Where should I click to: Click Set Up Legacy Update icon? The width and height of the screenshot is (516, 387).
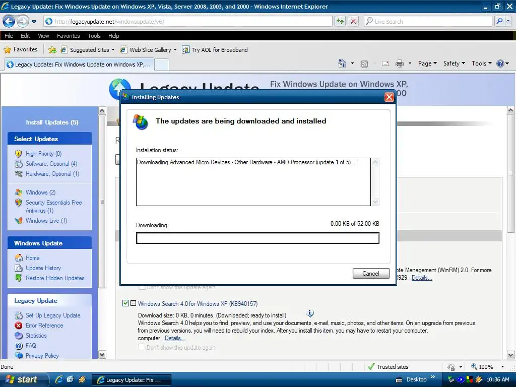(x=19, y=315)
